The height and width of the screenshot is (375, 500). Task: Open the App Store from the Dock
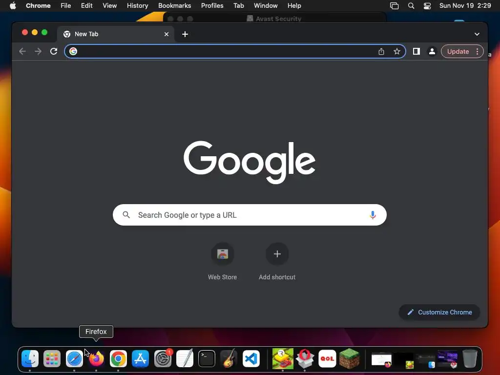coord(140,358)
